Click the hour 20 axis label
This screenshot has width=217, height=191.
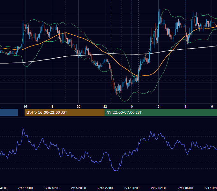(79, 107)
